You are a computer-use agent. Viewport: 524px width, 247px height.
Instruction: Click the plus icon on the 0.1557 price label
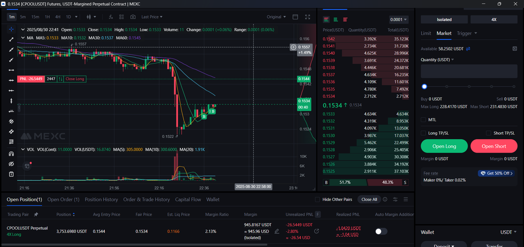(293, 47)
